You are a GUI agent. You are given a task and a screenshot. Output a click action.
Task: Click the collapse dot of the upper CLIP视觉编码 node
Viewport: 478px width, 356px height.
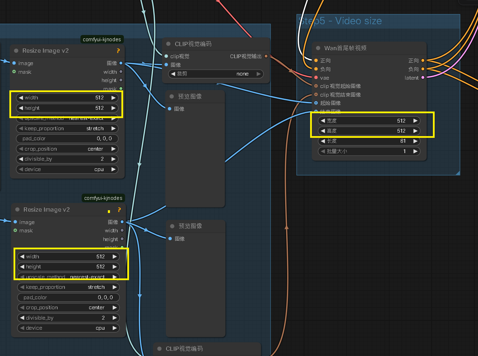[x=169, y=44]
